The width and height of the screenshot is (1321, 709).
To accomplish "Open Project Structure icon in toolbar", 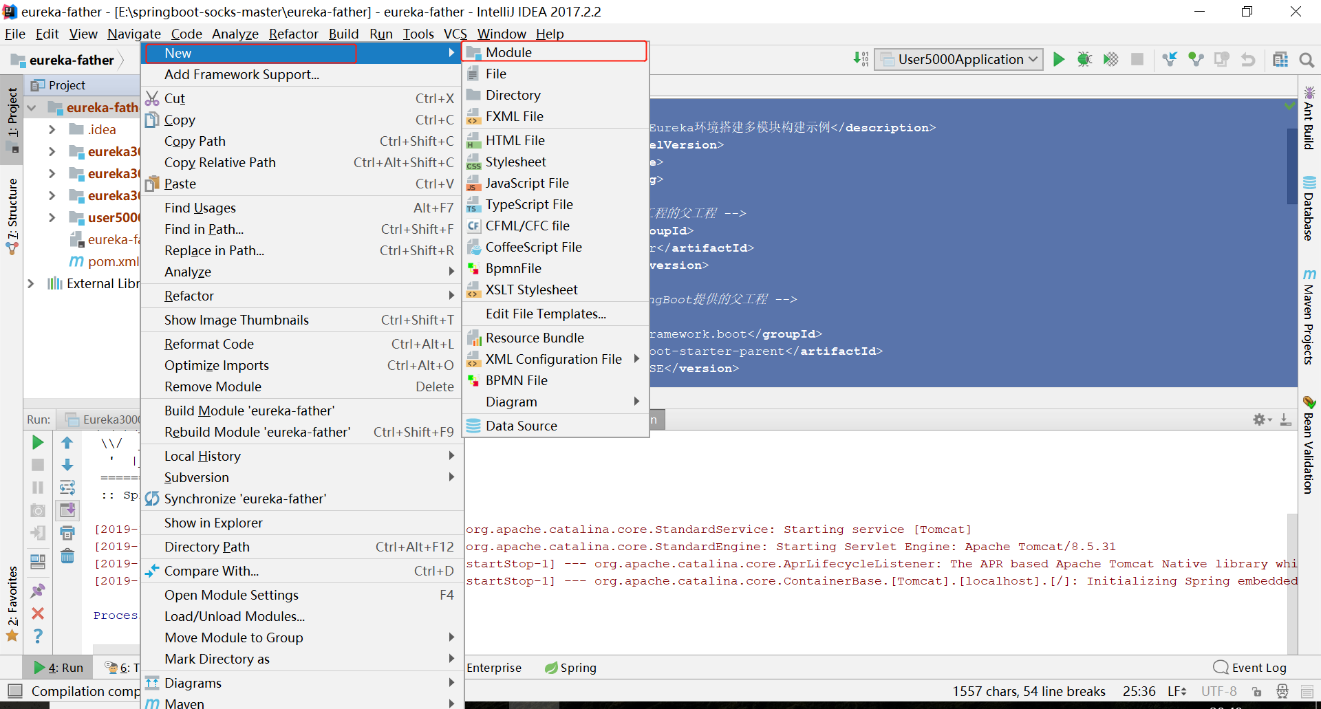I will [1280, 60].
